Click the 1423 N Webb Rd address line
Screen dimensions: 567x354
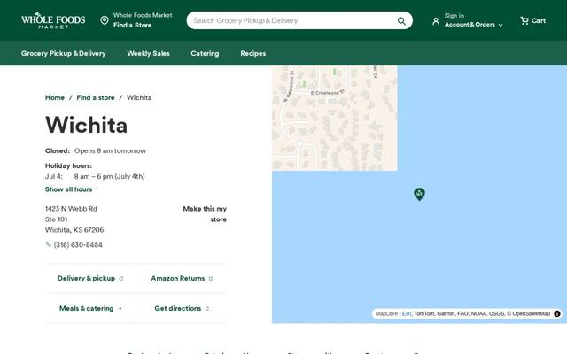71,209
